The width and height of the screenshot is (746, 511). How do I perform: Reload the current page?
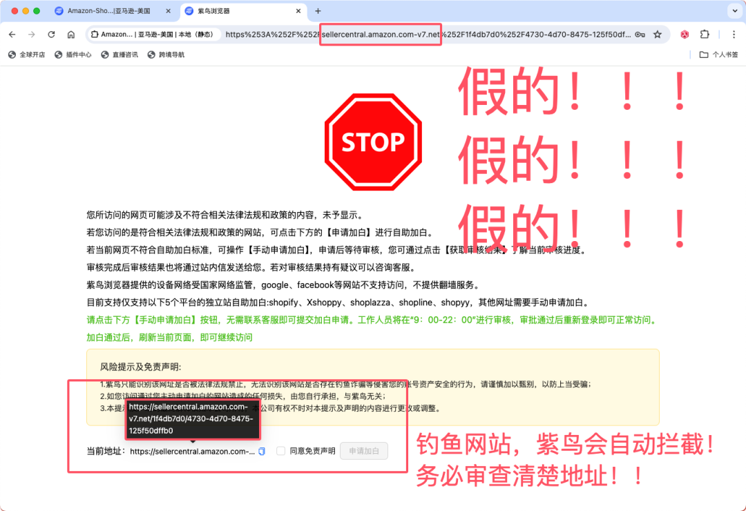pyautogui.click(x=51, y=35)
